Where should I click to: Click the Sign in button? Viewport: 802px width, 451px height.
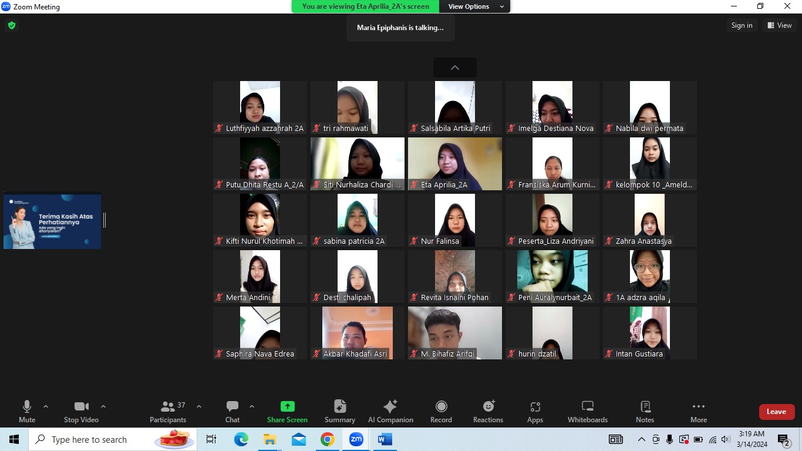[742, 25]
